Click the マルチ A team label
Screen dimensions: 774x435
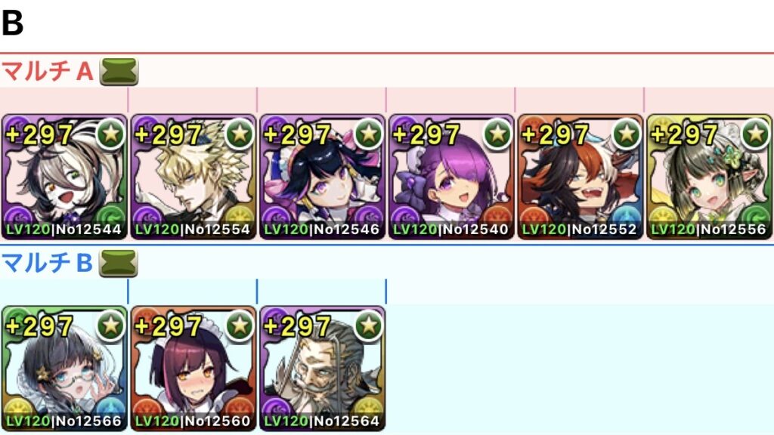[x=48, y=72]
